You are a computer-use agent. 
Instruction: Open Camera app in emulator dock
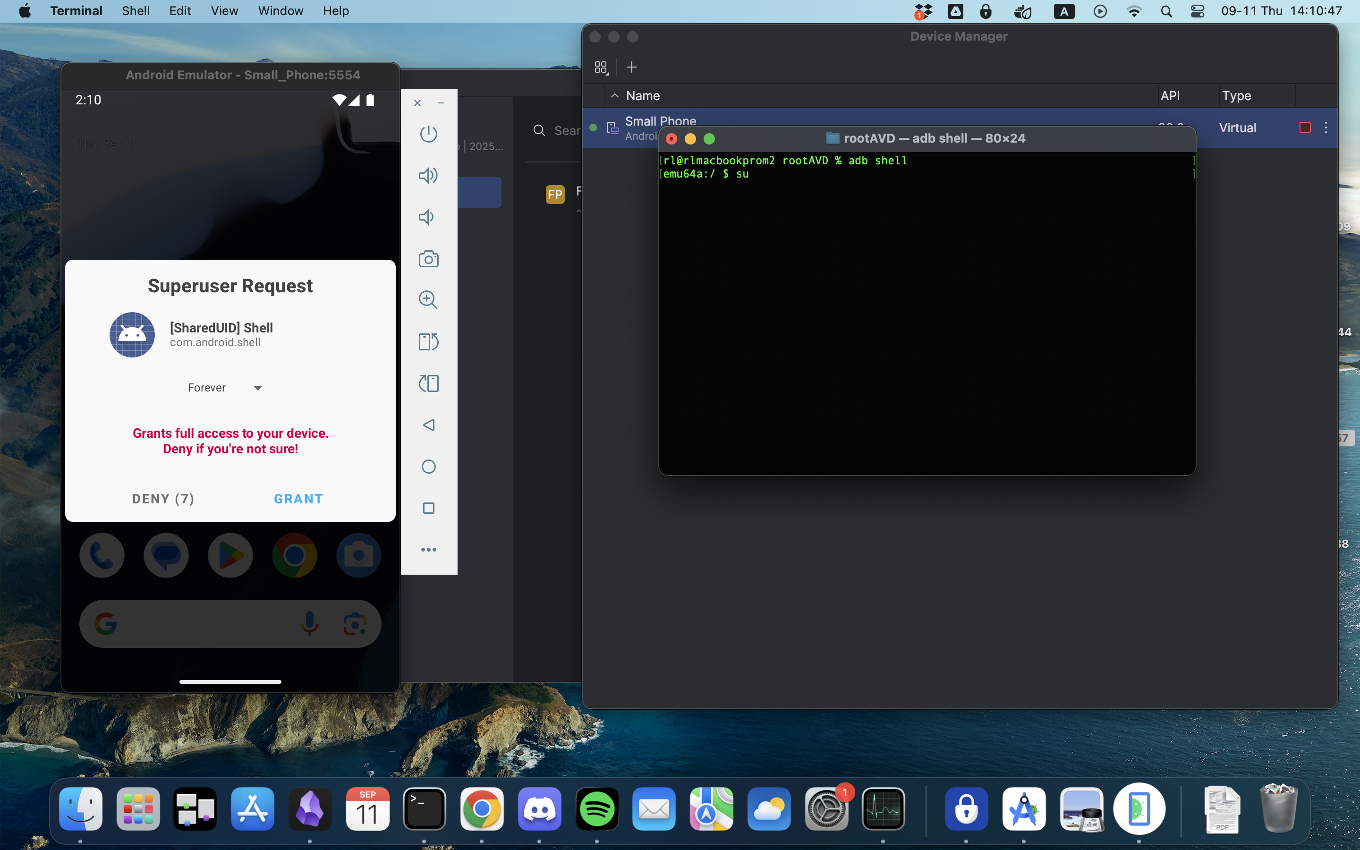point(358,555)
